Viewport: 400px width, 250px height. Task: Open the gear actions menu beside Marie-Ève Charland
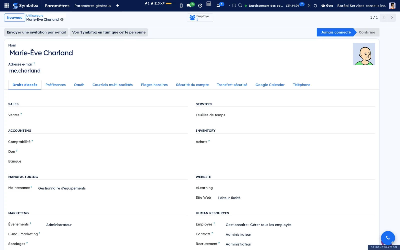point(62,19)
